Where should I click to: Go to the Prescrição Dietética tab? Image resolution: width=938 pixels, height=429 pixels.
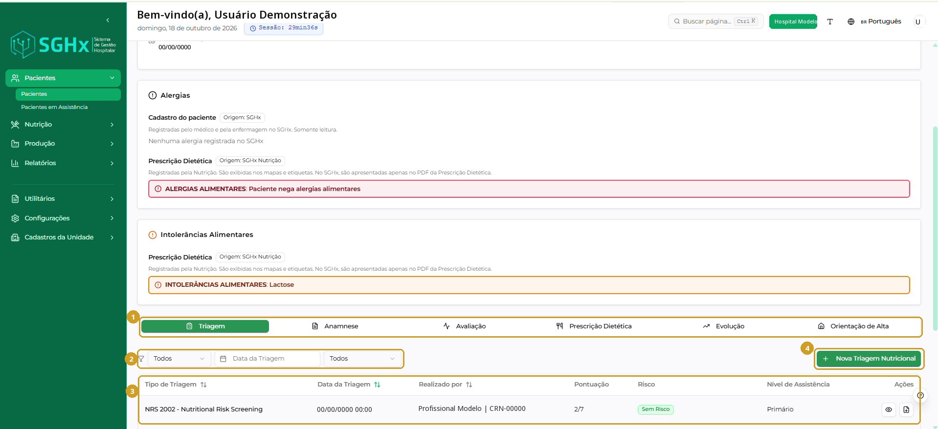coord(594,326)
